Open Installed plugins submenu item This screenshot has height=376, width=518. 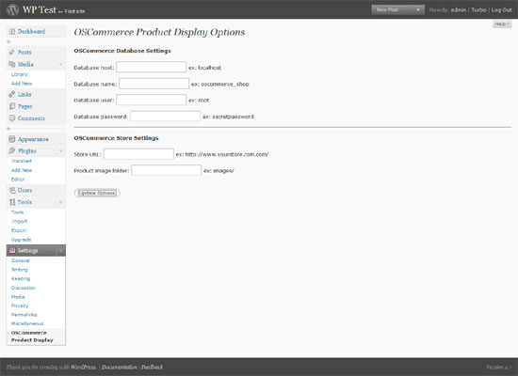tap(21, 161)
